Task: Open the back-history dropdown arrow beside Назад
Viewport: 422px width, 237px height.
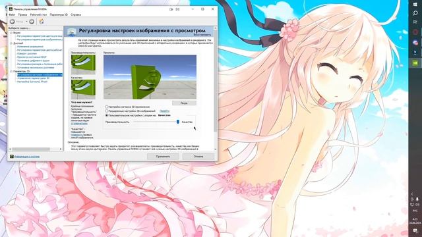Action: (26, 22)
